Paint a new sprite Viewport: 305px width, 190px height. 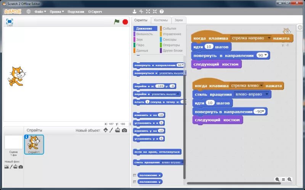(111, 130)
